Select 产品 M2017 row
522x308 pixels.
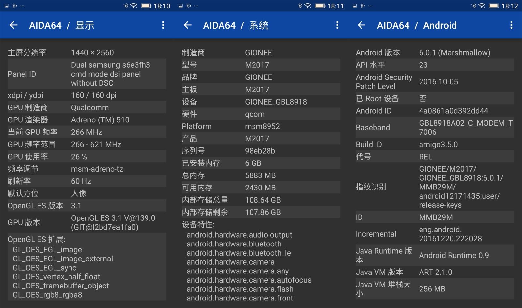pos(261,138)
